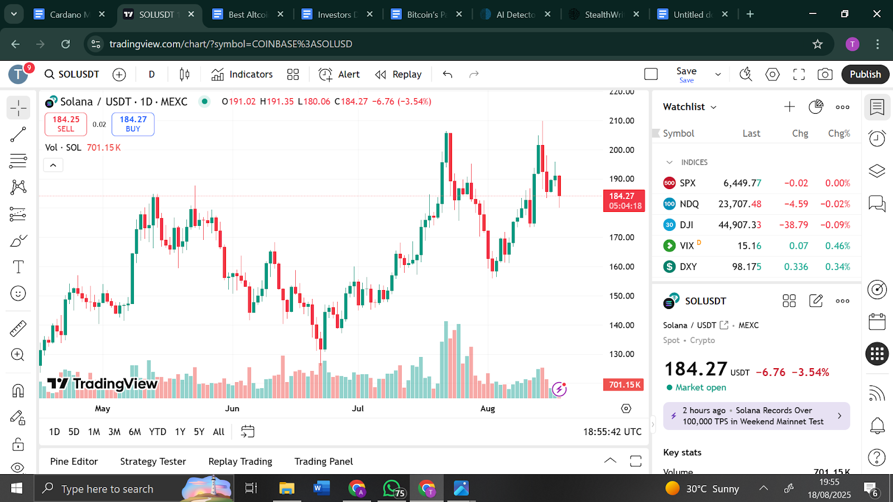Screen dimensions: 893x502
Task: Toggle lock all drawings padlock icon
Action: 18,445
